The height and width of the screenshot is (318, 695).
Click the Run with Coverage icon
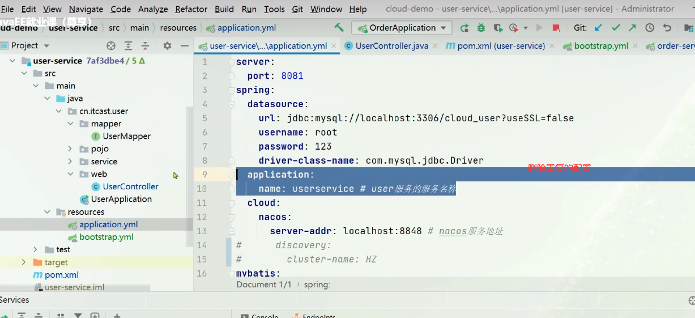click(x=498, y=28)
